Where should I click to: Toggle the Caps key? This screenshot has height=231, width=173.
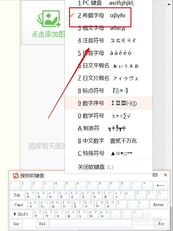(x=19, y=205)
